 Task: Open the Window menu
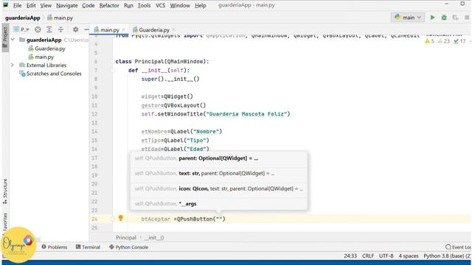pos(180,5)
